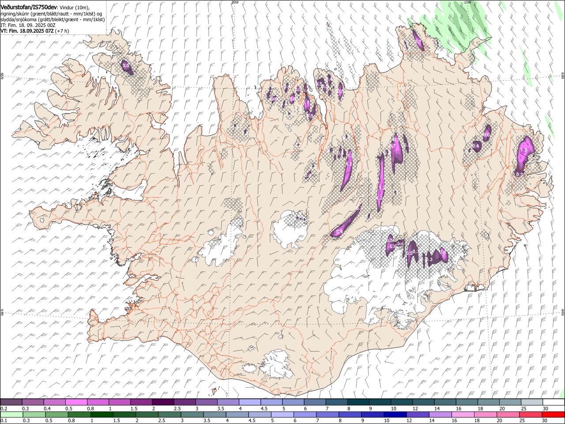This screenshot has width=565, height=424.
Task: Click the '1.2' precipitation value on the map
Action: pos(349,164)
